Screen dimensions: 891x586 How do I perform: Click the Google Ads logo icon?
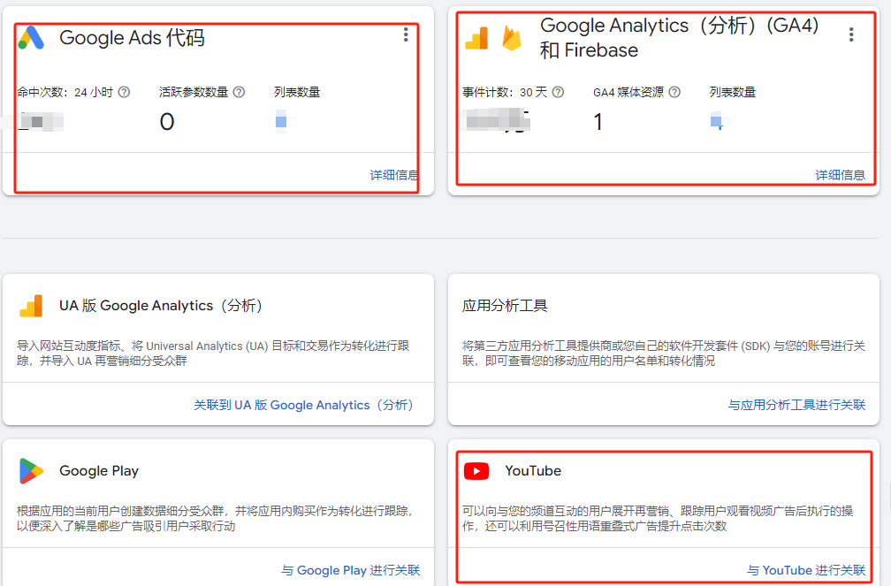[31, 38]
